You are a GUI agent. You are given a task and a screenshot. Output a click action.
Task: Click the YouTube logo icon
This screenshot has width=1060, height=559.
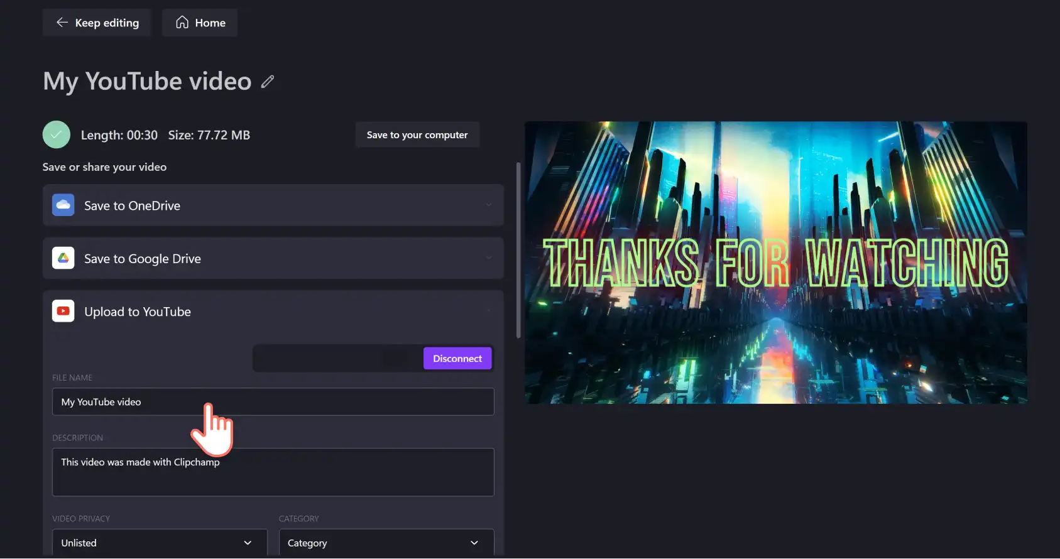pyautogui.click(x=63, y=311)
